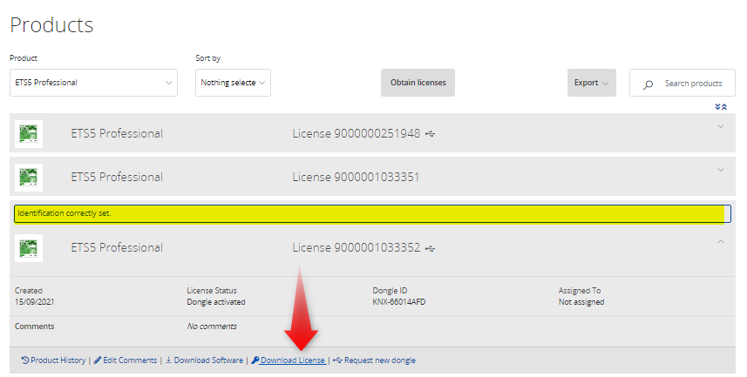The height and width of the screenshot is (377, 747).
Task: Focus the Search products field
Action: click(x=682, y=83)
